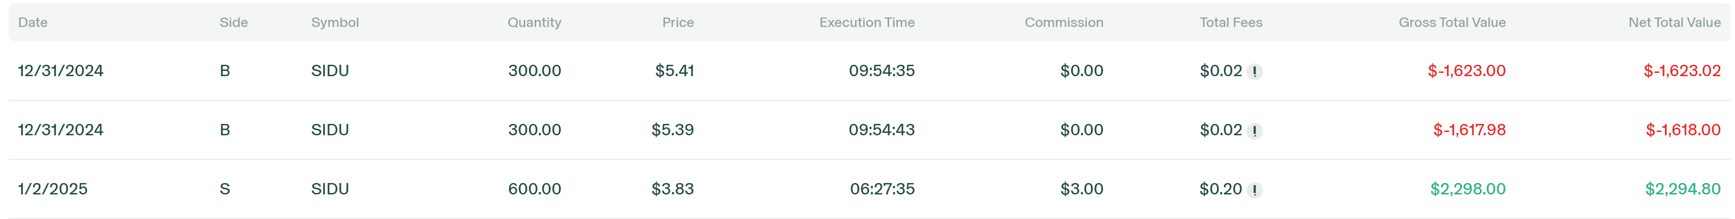1735x219 pixels.
Task: Sort the table by Quantity header
Action: (534, 22)
